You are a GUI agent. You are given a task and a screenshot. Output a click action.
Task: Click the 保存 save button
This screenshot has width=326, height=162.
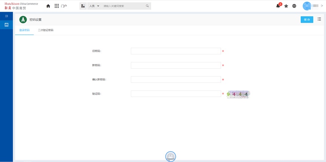pos(307,20)
